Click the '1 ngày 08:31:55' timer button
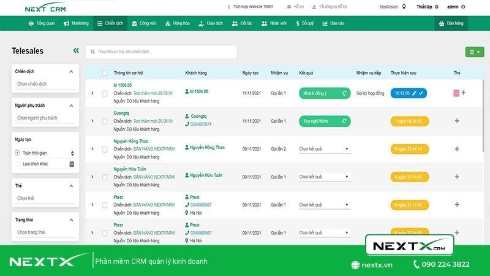This screenshot has height=276, width=490. click(409, 121)
